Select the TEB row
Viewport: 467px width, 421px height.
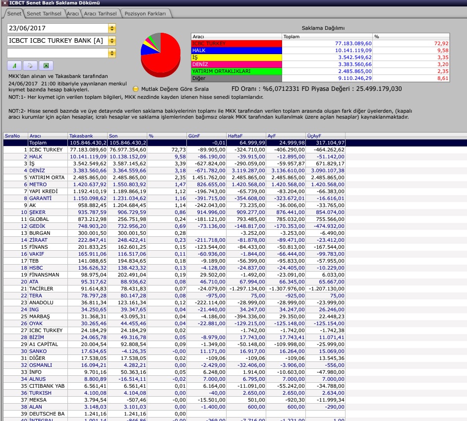[x=174, y=261]
